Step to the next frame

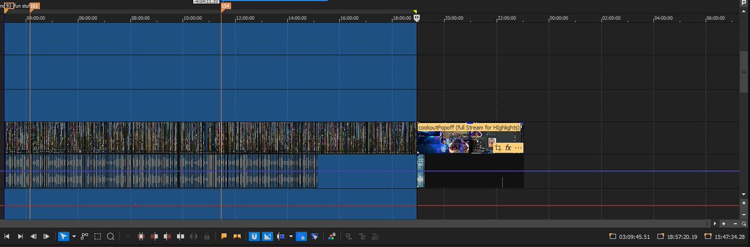point(46,236)
